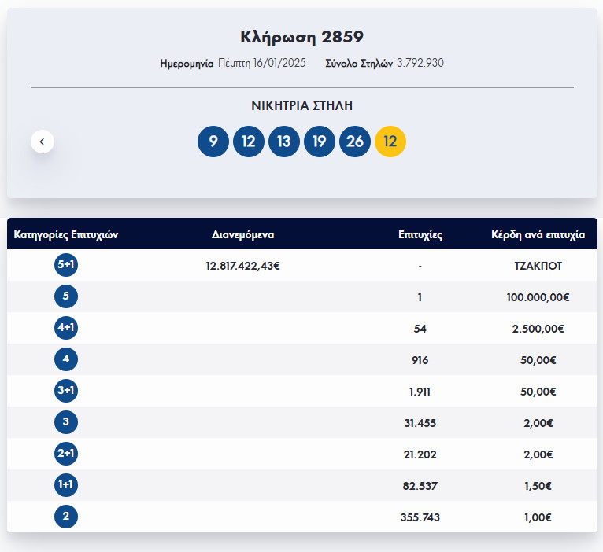The width and height of the screenshot is (603, 552).
Task: Click the 54 winners cell
Action: 420,329
